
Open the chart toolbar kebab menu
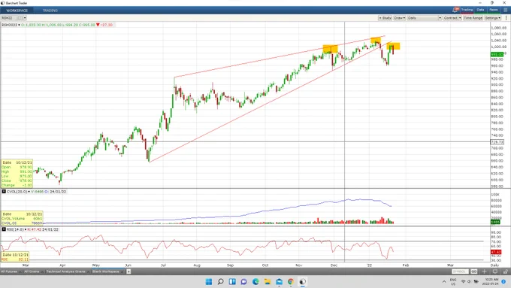pyautogui.click(x=506, y=18)
